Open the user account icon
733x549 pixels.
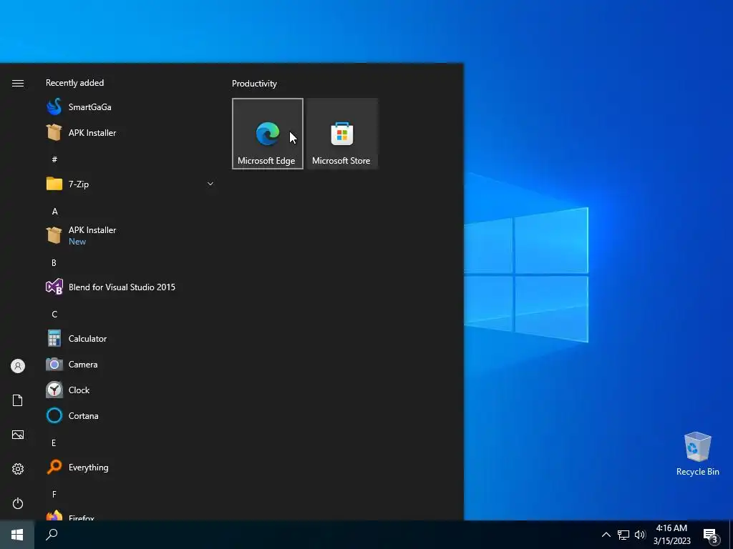pyautogui.click(x=18, y=366)
